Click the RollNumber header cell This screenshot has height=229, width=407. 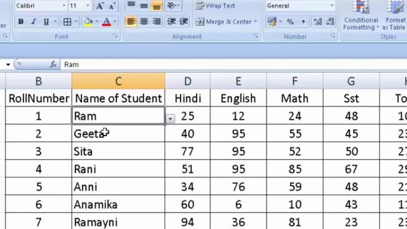click(38, 98)
